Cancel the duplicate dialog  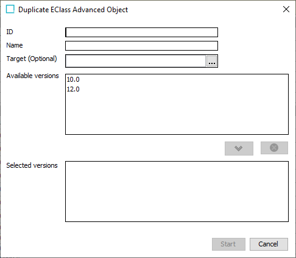[x=269, y=244]
